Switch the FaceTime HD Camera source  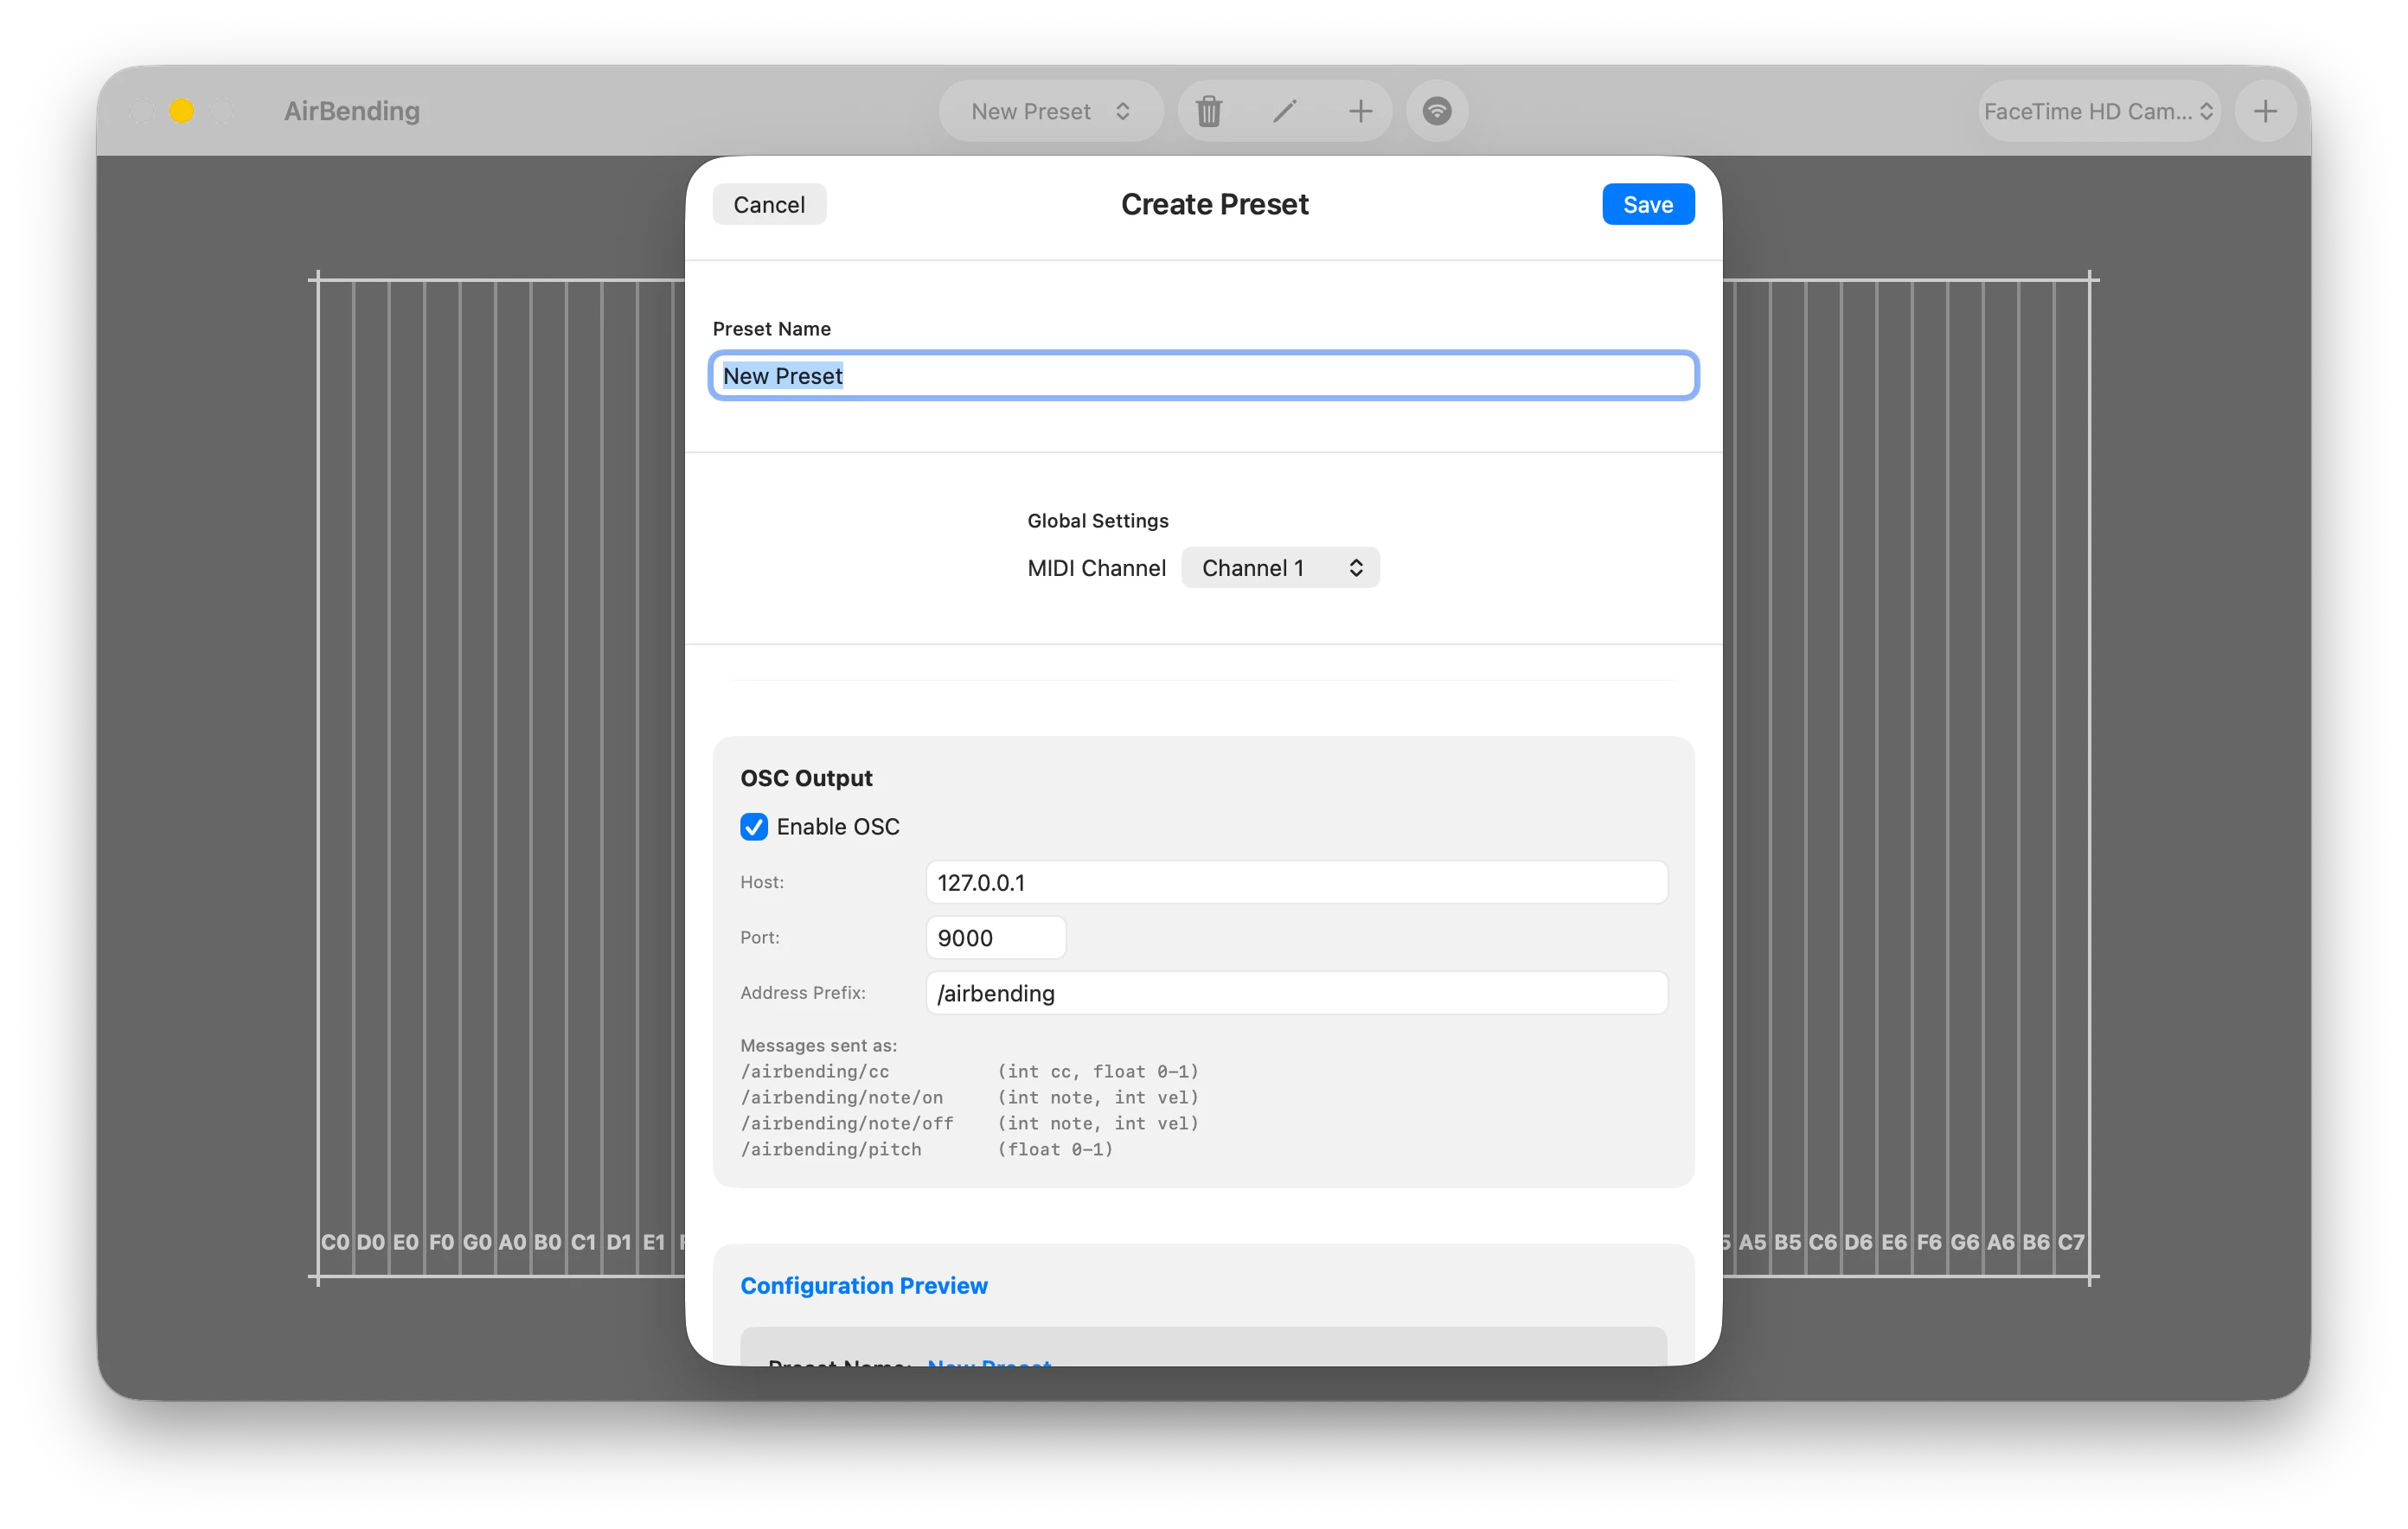click(x=2097, y=111)
